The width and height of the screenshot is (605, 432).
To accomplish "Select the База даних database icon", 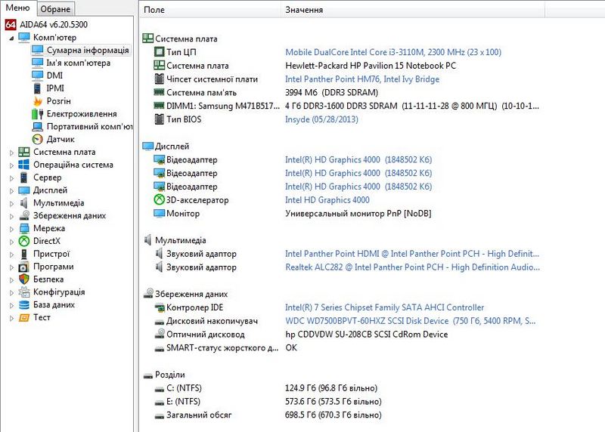I will pyautogui.click(x=24, y=305).
